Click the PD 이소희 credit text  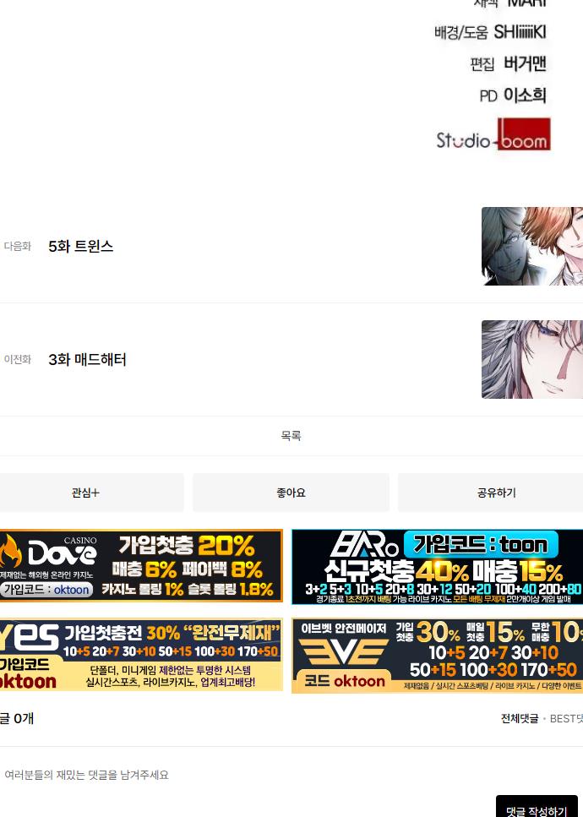[x=513, y=95]
